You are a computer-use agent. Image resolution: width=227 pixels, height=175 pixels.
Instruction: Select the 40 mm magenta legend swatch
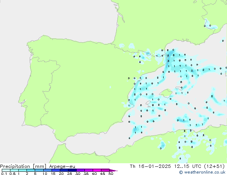(x=97, y=170)
